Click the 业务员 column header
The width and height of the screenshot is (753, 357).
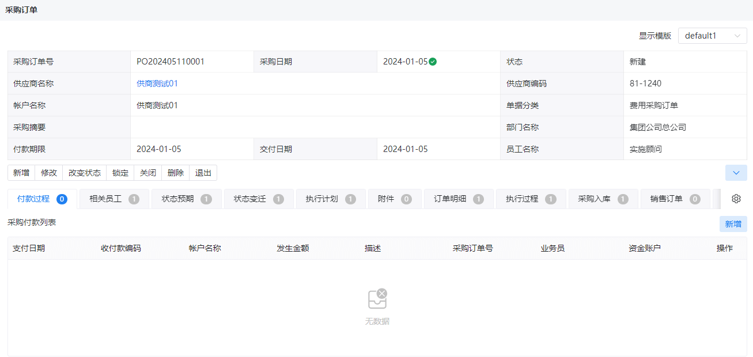click(x=553, y=248)
